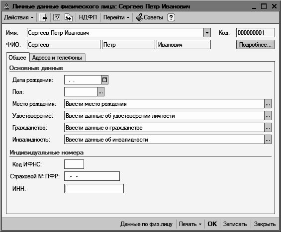Click the ИНН input field
Image resolution: width=281 pixels, height=232 pixels.
[94, 188]
